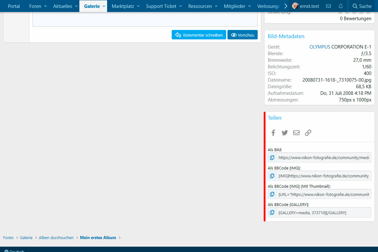Click Kommentar schreiben button
The height and width of the screenshot is (252, 378).
tap(199, 35)
